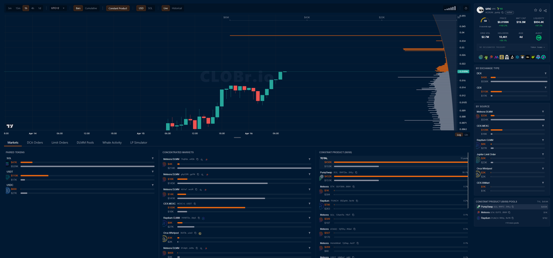This screenshot has height=258, width=553.
Task: Copy the Meteora DLMM gAyCDR pool address
Action: 197,174
